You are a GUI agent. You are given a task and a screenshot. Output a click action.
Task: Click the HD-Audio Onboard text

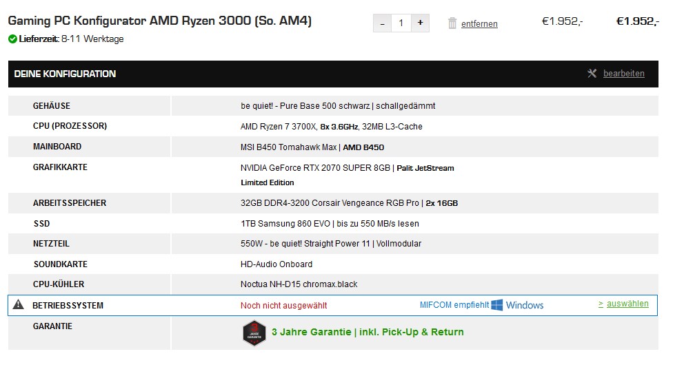pos(276,264)
